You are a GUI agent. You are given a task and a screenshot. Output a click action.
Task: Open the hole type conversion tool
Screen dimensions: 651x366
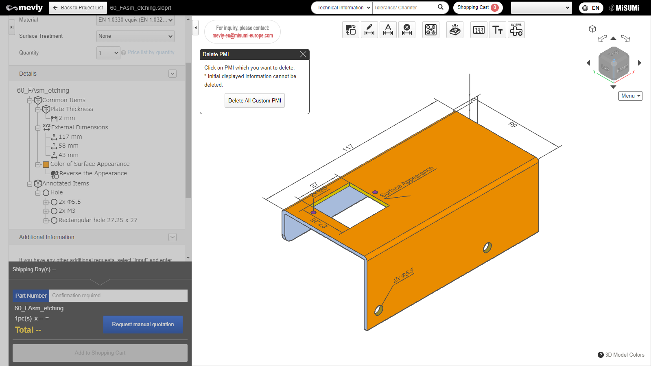(431, 30)
